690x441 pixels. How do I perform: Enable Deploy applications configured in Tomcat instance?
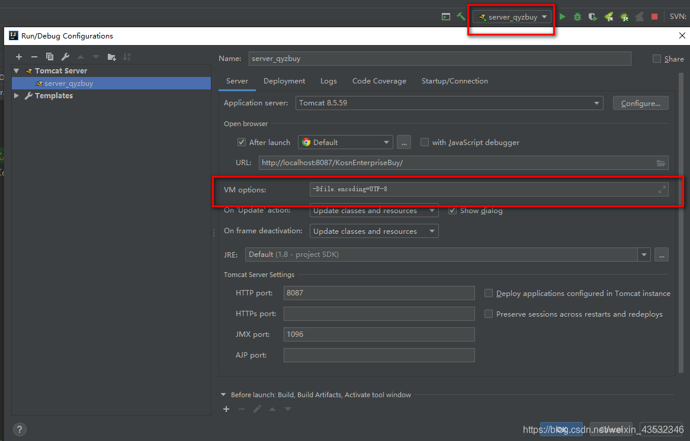point(489,293)
